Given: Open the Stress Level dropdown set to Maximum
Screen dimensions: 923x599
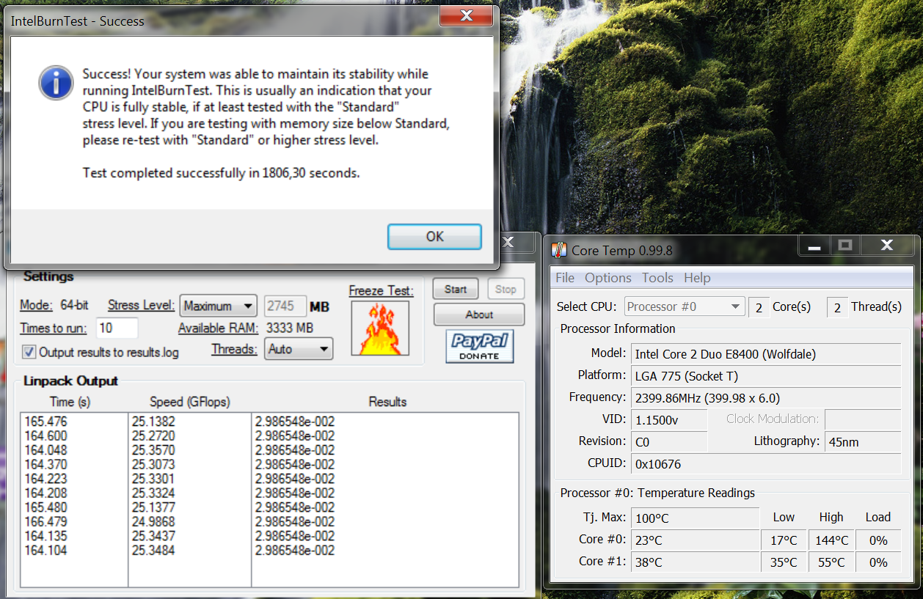Looking at the screenshot, I should (x=218, y=306).
